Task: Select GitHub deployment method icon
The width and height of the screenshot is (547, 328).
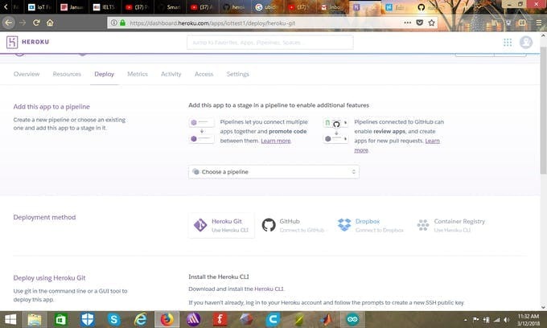Action: click(x=269, y=225)
